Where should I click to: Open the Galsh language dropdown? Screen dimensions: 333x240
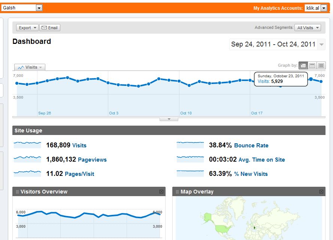22,8
